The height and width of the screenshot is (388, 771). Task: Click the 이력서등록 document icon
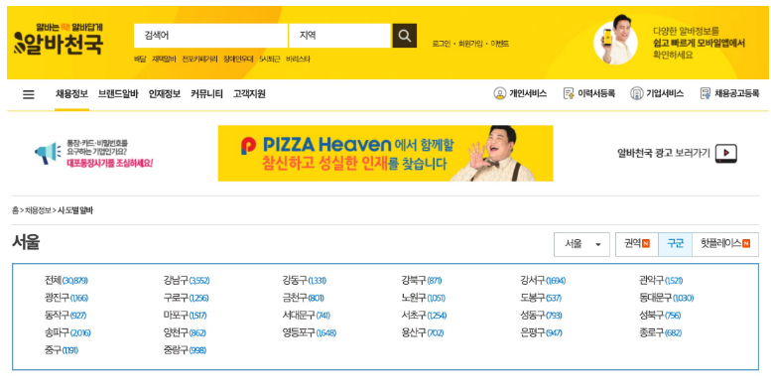(x=569, y=93)
